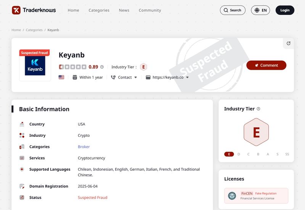
Task: Click the Keyanb logo thumbnail
Action: 35,66
